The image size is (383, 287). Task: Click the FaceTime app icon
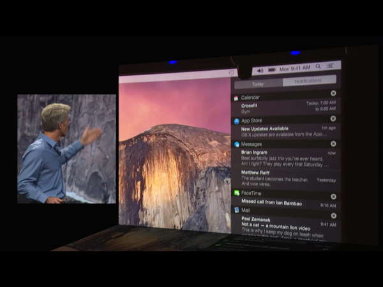(237, 193)
